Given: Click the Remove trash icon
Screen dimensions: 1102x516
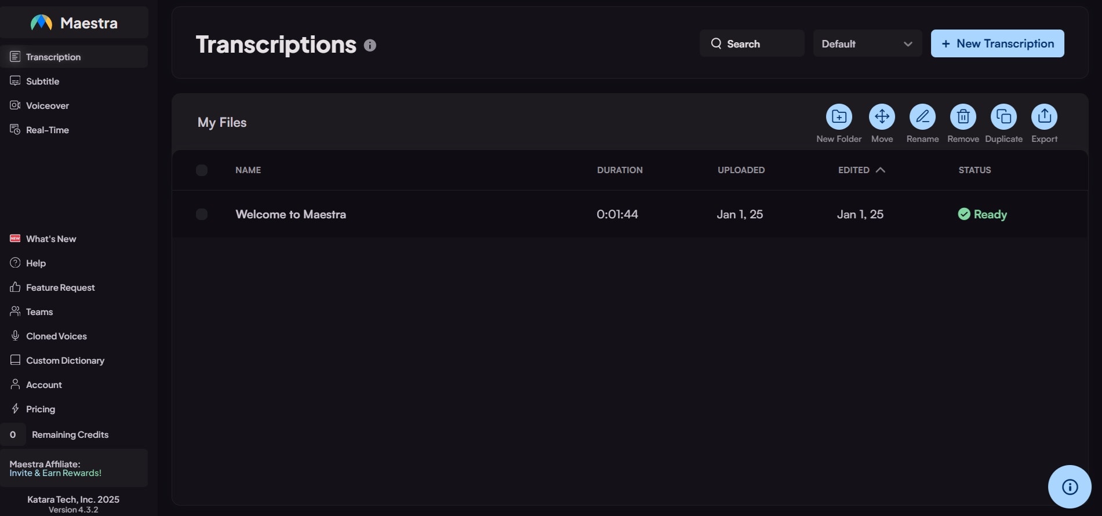Looking at the screenshot, I should [963, 116].
